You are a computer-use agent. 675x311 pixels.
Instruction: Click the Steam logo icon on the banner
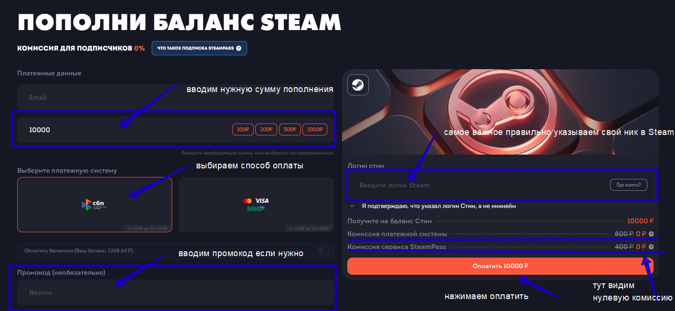358,85
